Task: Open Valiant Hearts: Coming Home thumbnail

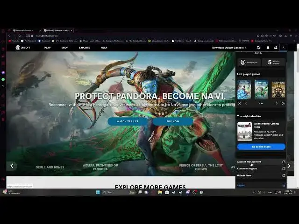Action: pos(244,132)
